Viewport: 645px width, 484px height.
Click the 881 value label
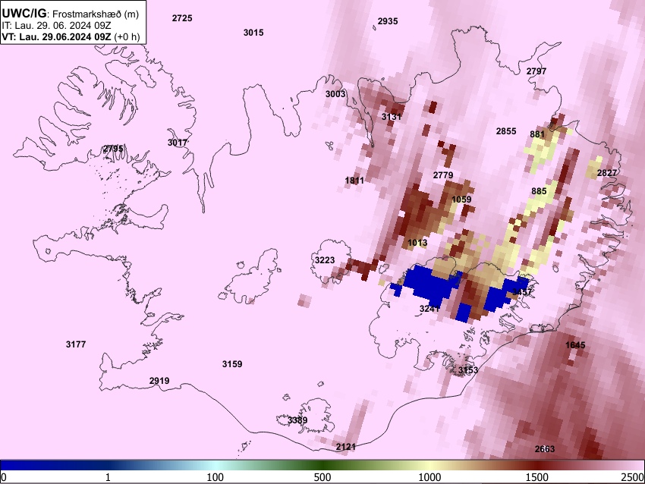[537, 134]
